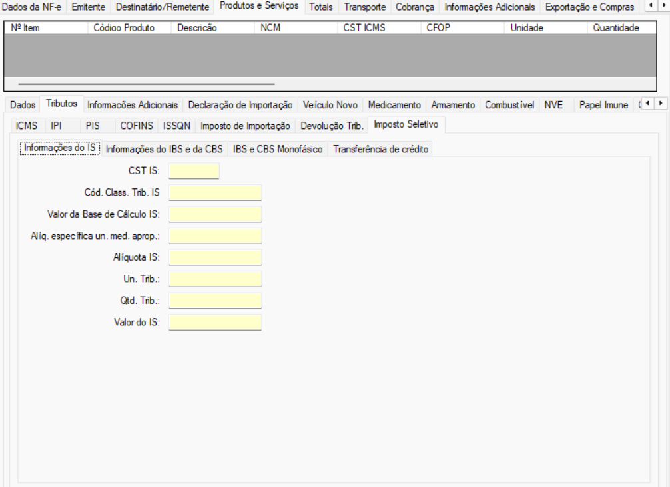Click the Quantidade column header
The width and height of the screenshot is (670, 487).
click(622, 28)
